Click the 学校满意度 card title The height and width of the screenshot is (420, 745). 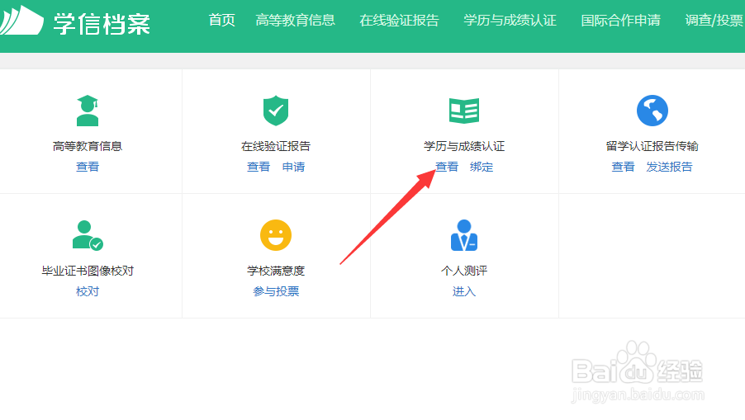tap(276, 271)
